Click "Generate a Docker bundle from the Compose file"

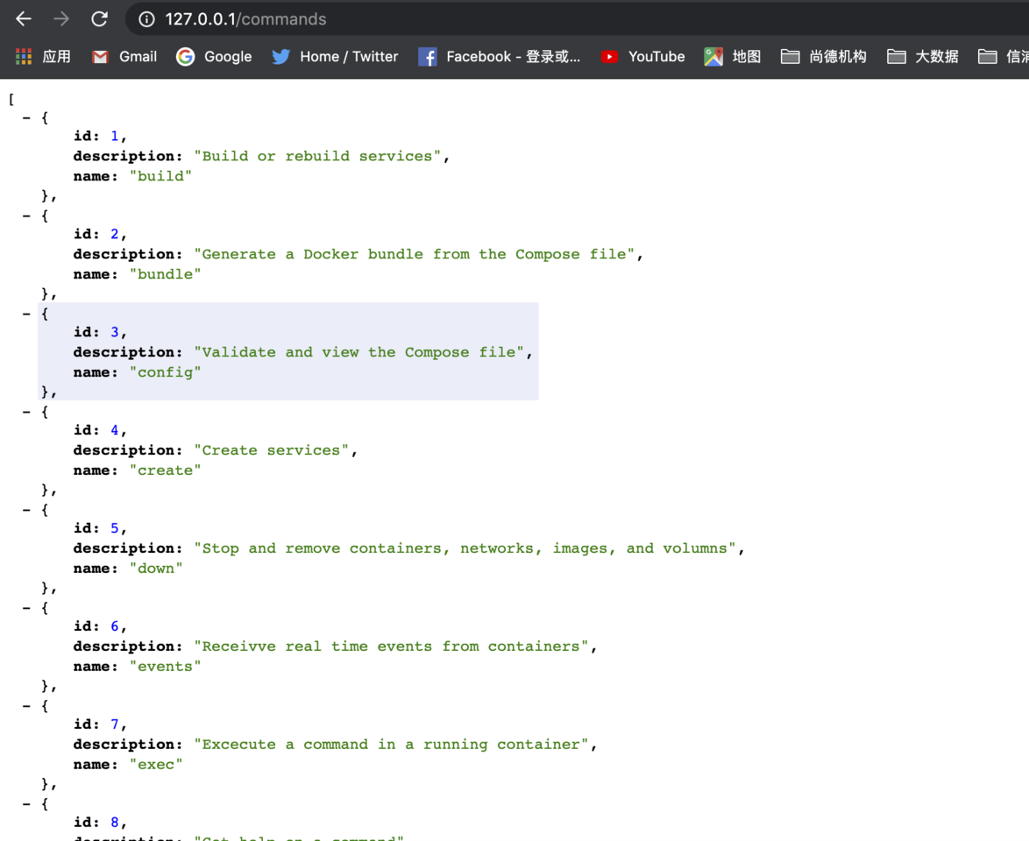tap(414, 254)
